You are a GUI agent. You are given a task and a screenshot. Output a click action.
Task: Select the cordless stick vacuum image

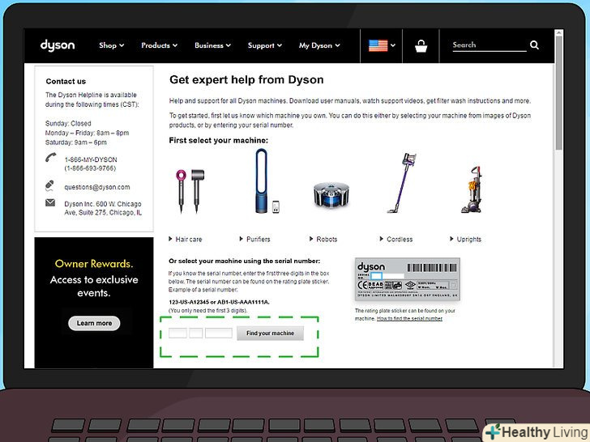point(402,183)
